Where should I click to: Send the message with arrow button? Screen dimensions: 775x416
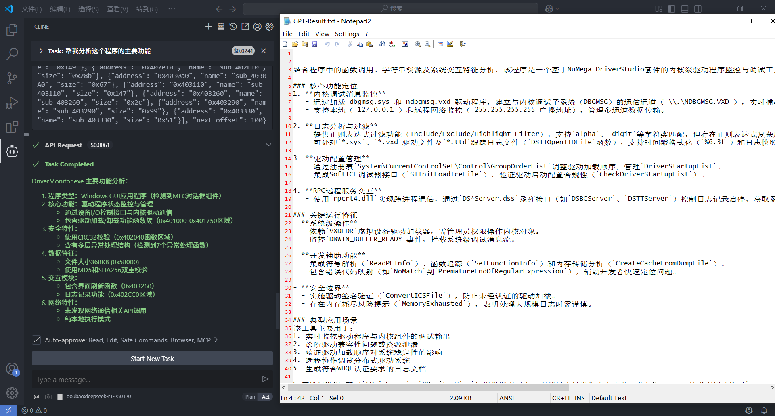[x=265, y=379]
